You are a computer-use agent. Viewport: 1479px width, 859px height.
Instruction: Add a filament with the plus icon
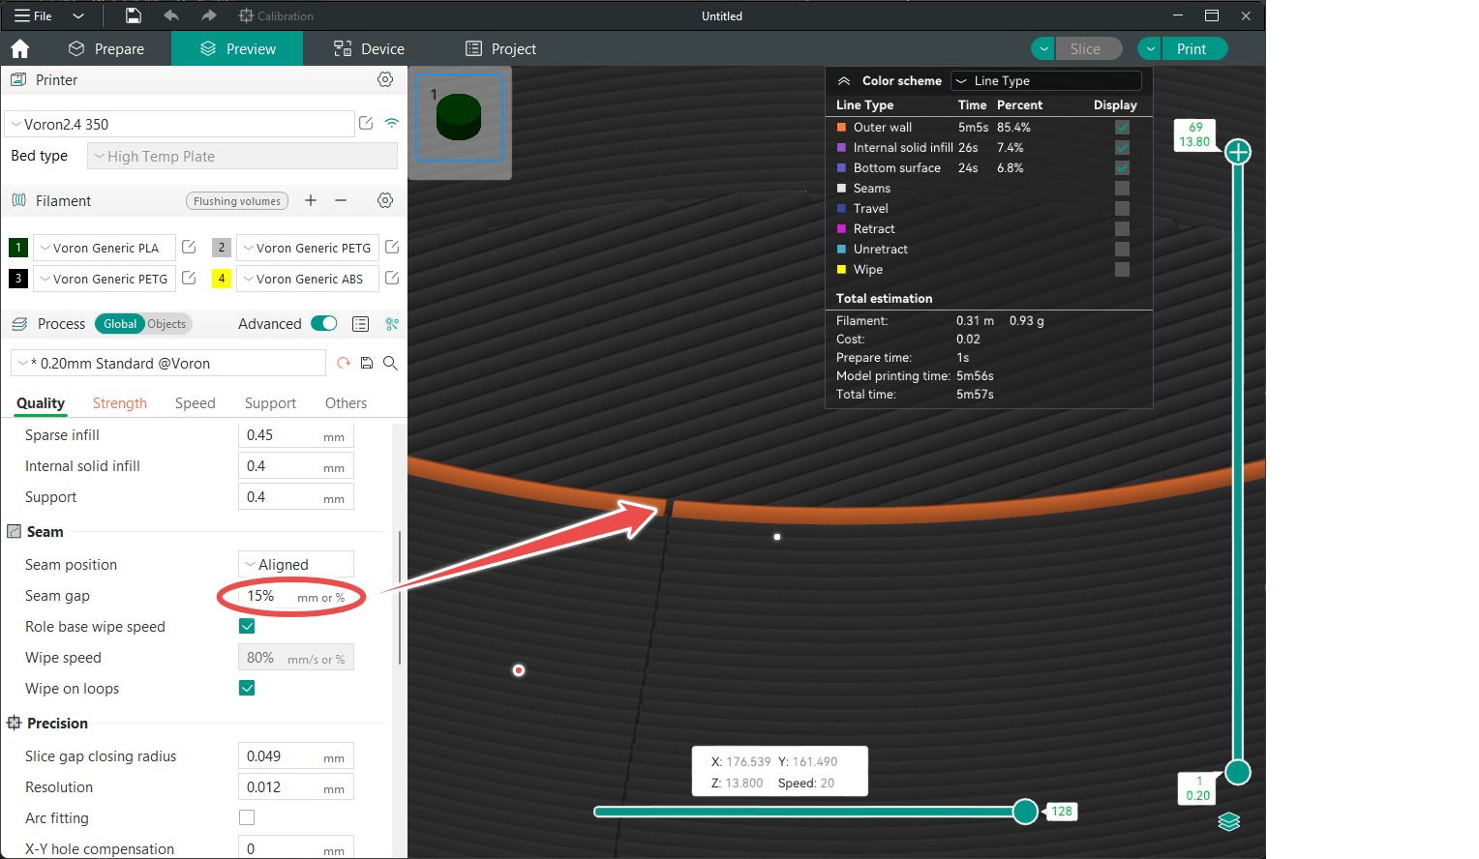click(x=311, y=200)
